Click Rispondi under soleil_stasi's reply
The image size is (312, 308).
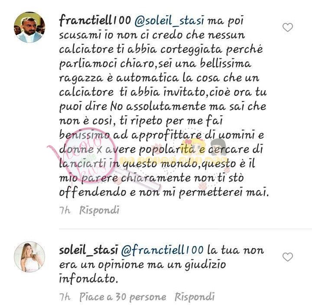click(195, 297)
